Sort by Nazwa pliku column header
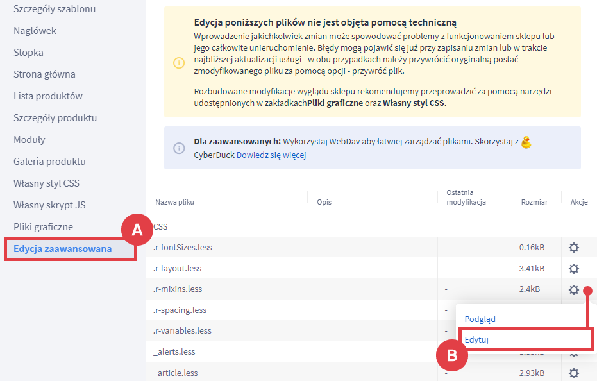The width and height of the screenshot is (597, 381). click(174, 202)
